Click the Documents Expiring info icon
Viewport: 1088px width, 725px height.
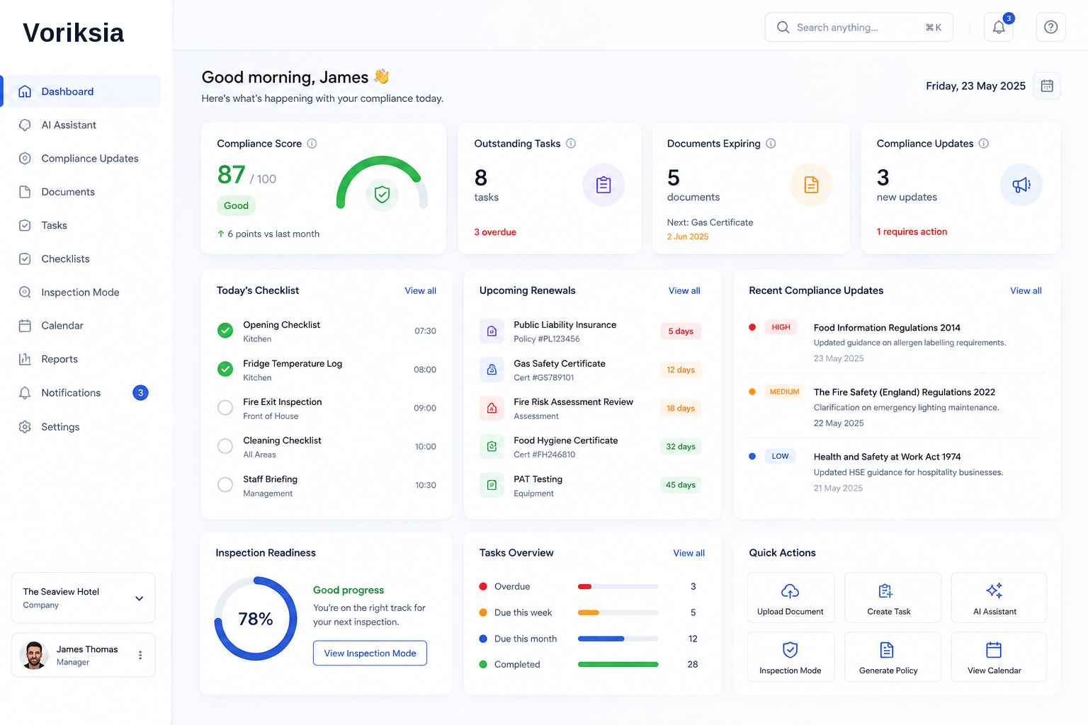(x=771, y=144)
